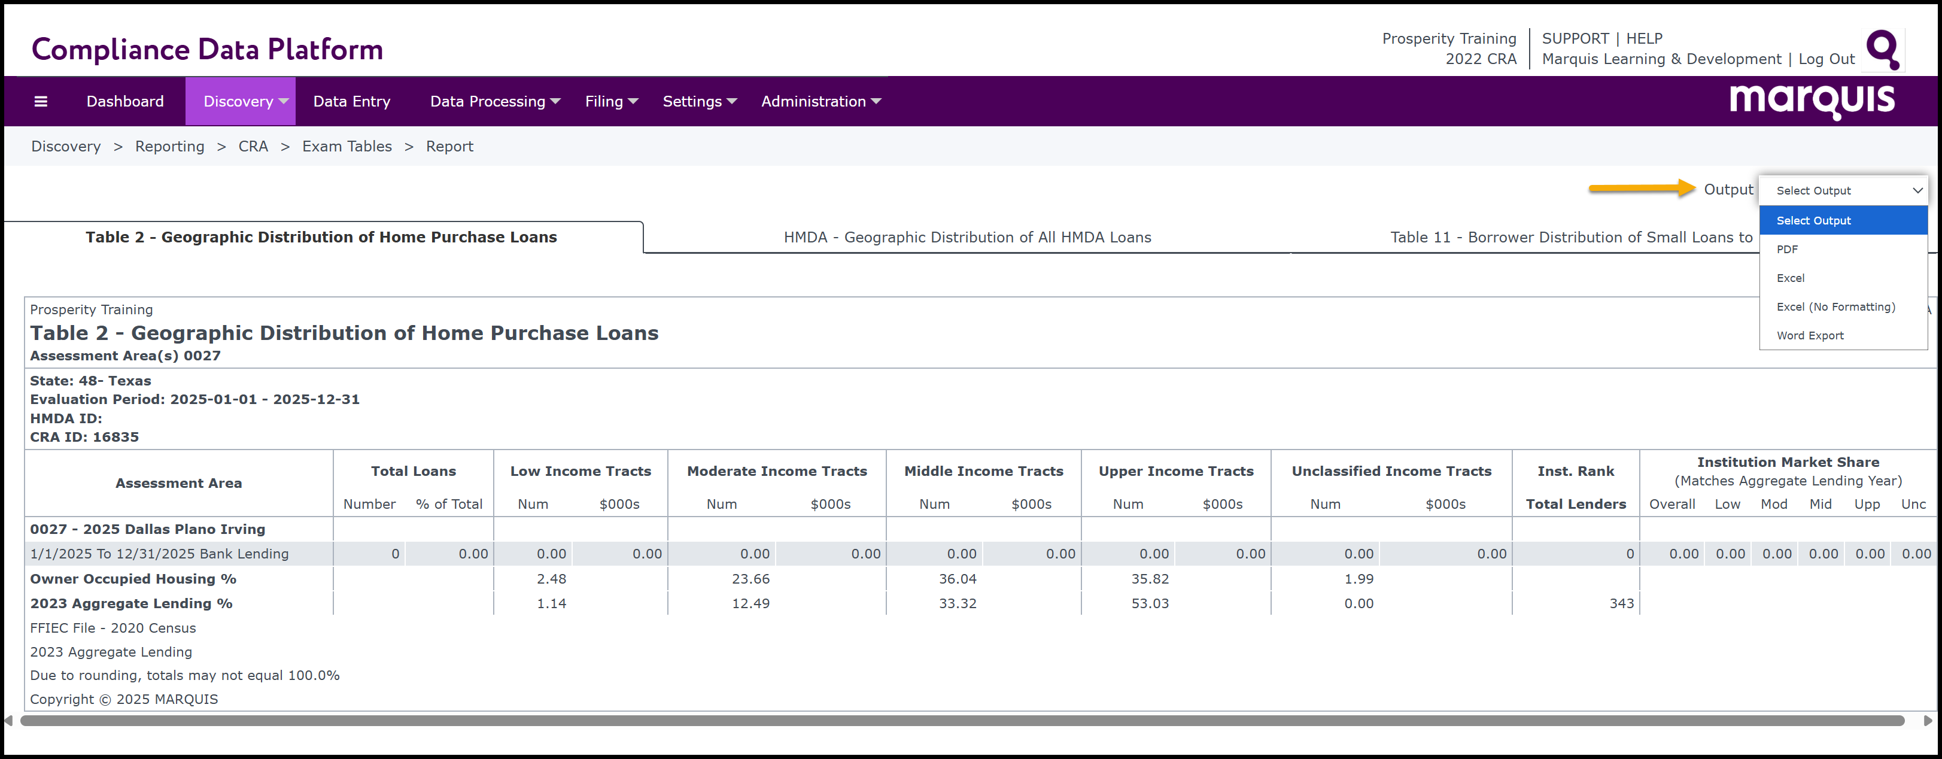
Task: Click the scrollbar right arrow
Action: pyautogui.click(x=1928, y=721)
